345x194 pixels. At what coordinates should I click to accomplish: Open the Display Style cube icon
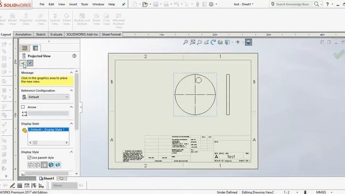[x=227, y=42]
